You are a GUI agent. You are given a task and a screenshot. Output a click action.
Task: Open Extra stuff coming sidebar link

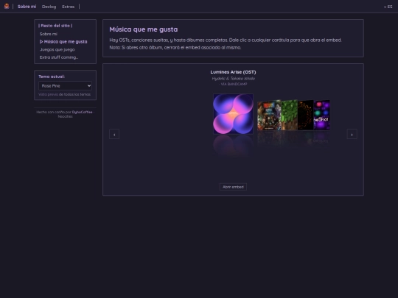point(59,57)
